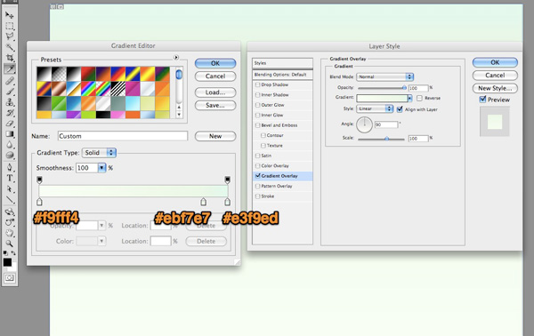Select the Type tool
This screenshot has width=534, height=336.
click(x=10, y=178)
